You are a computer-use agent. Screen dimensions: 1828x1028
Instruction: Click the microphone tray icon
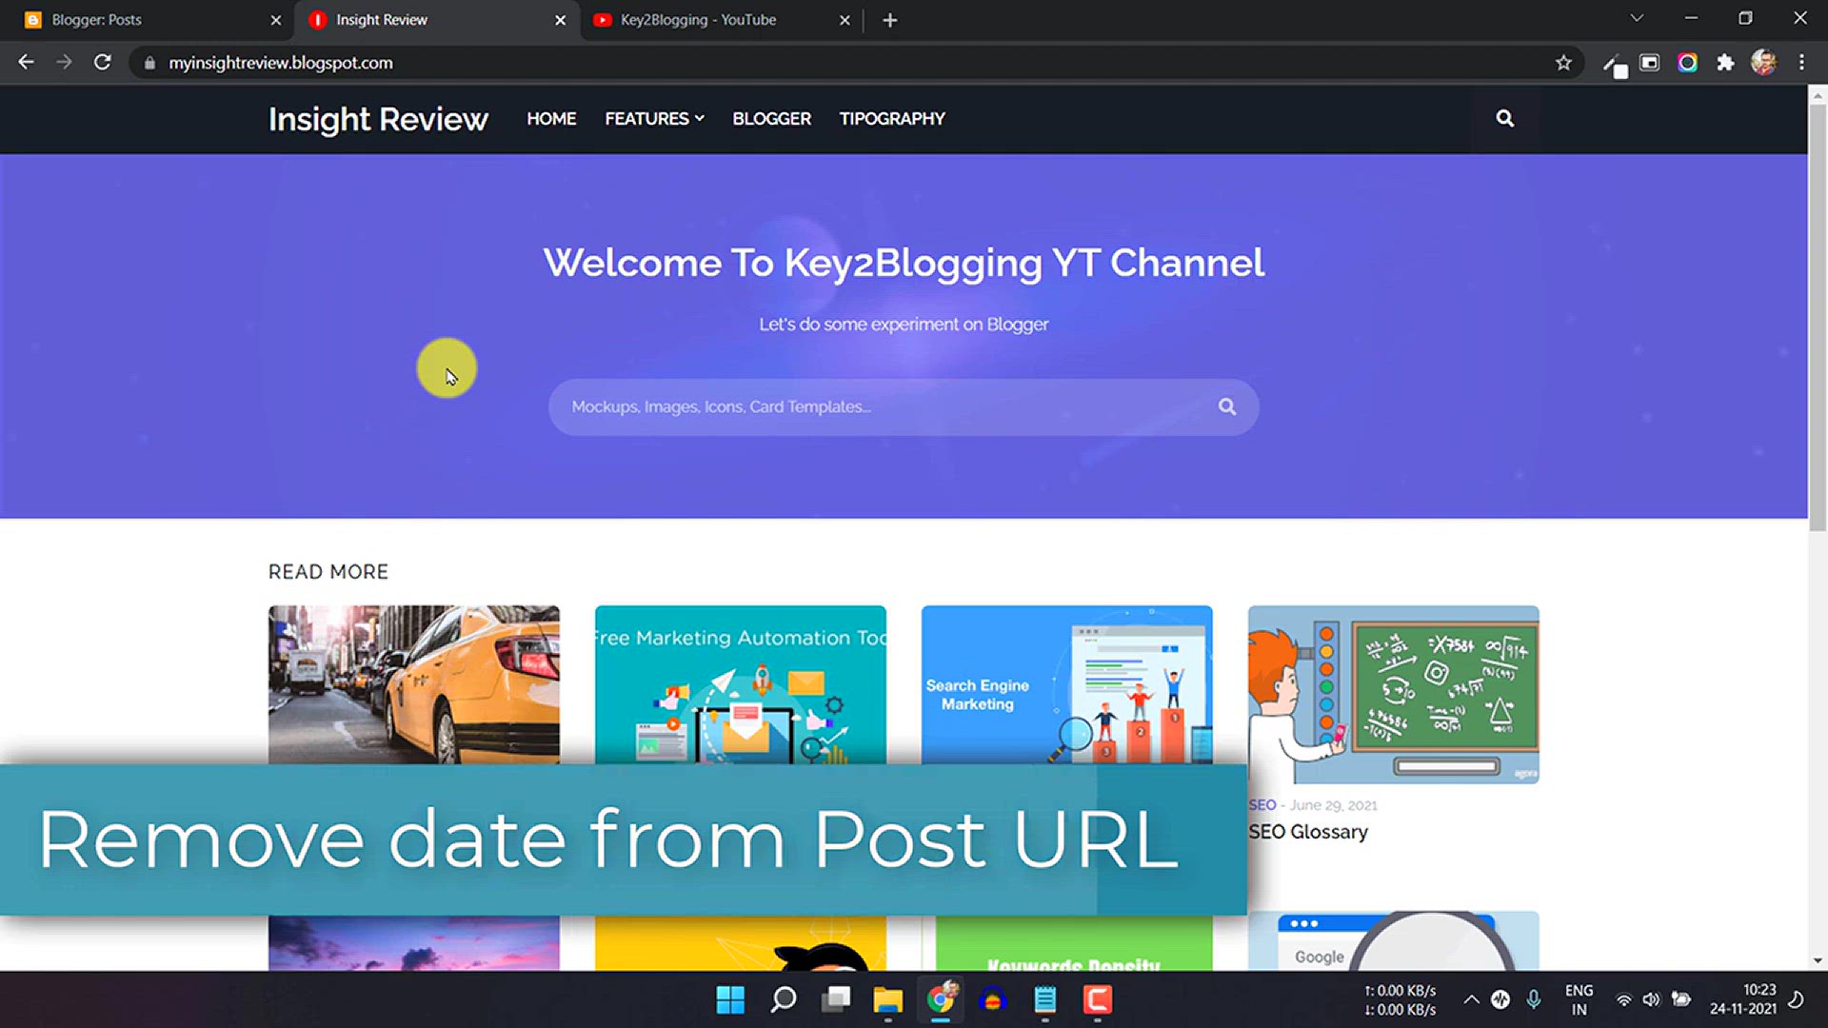(1533, 999)
